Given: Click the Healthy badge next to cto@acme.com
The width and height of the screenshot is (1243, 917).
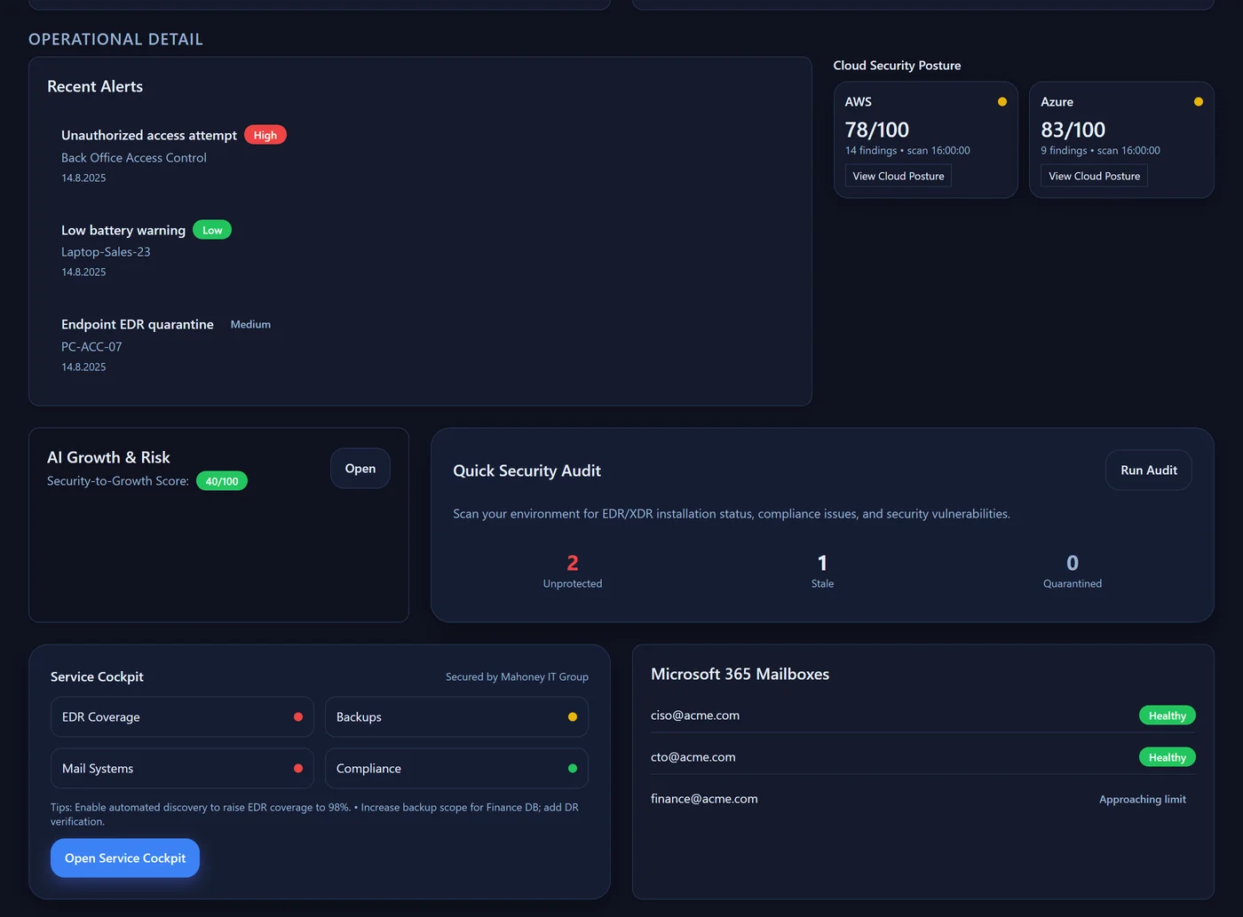Looking at the screenshot, I should tap(1167, 756).
